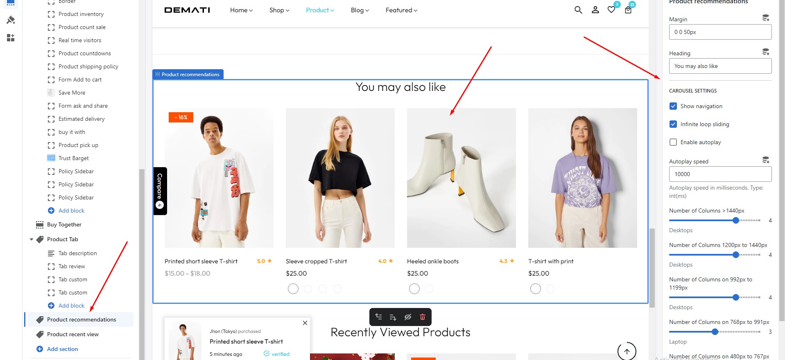Image resolution: width=785 pixels, height=360 pixels.
Task: Click the wishlist heart icon
Action: tap(611, 10)
